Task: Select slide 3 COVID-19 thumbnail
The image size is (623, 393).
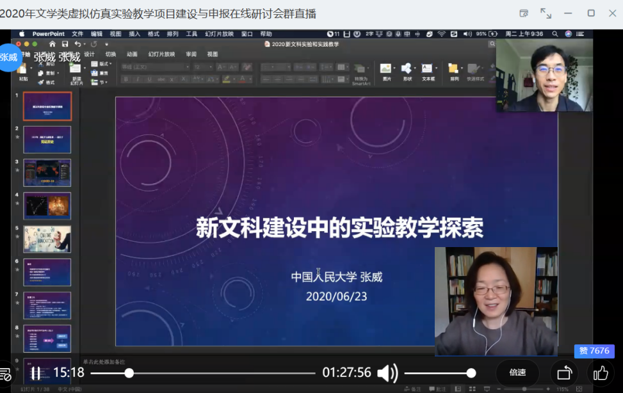Action: (47, 173)
